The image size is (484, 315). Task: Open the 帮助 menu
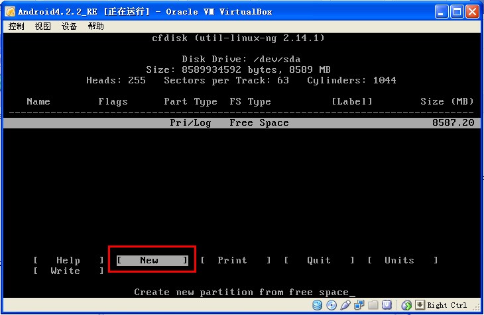(95, 26)
